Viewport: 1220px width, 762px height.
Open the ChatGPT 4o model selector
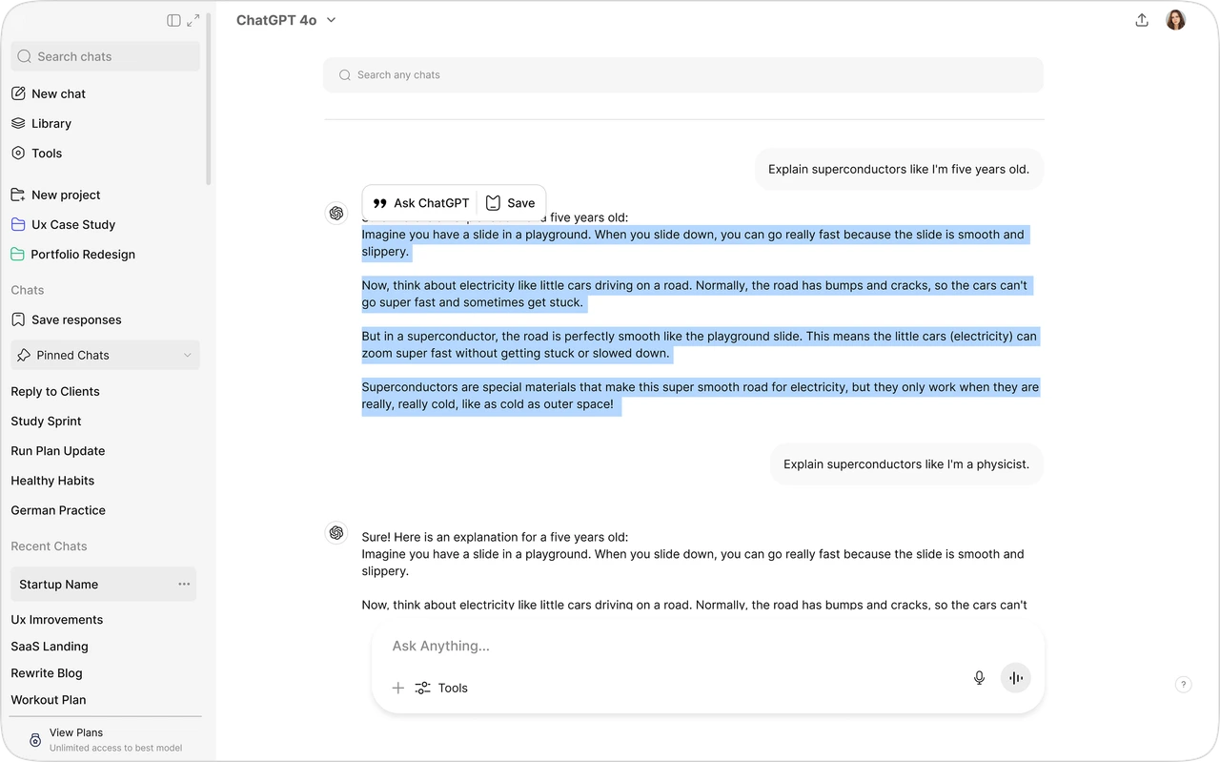coord(286,19)
